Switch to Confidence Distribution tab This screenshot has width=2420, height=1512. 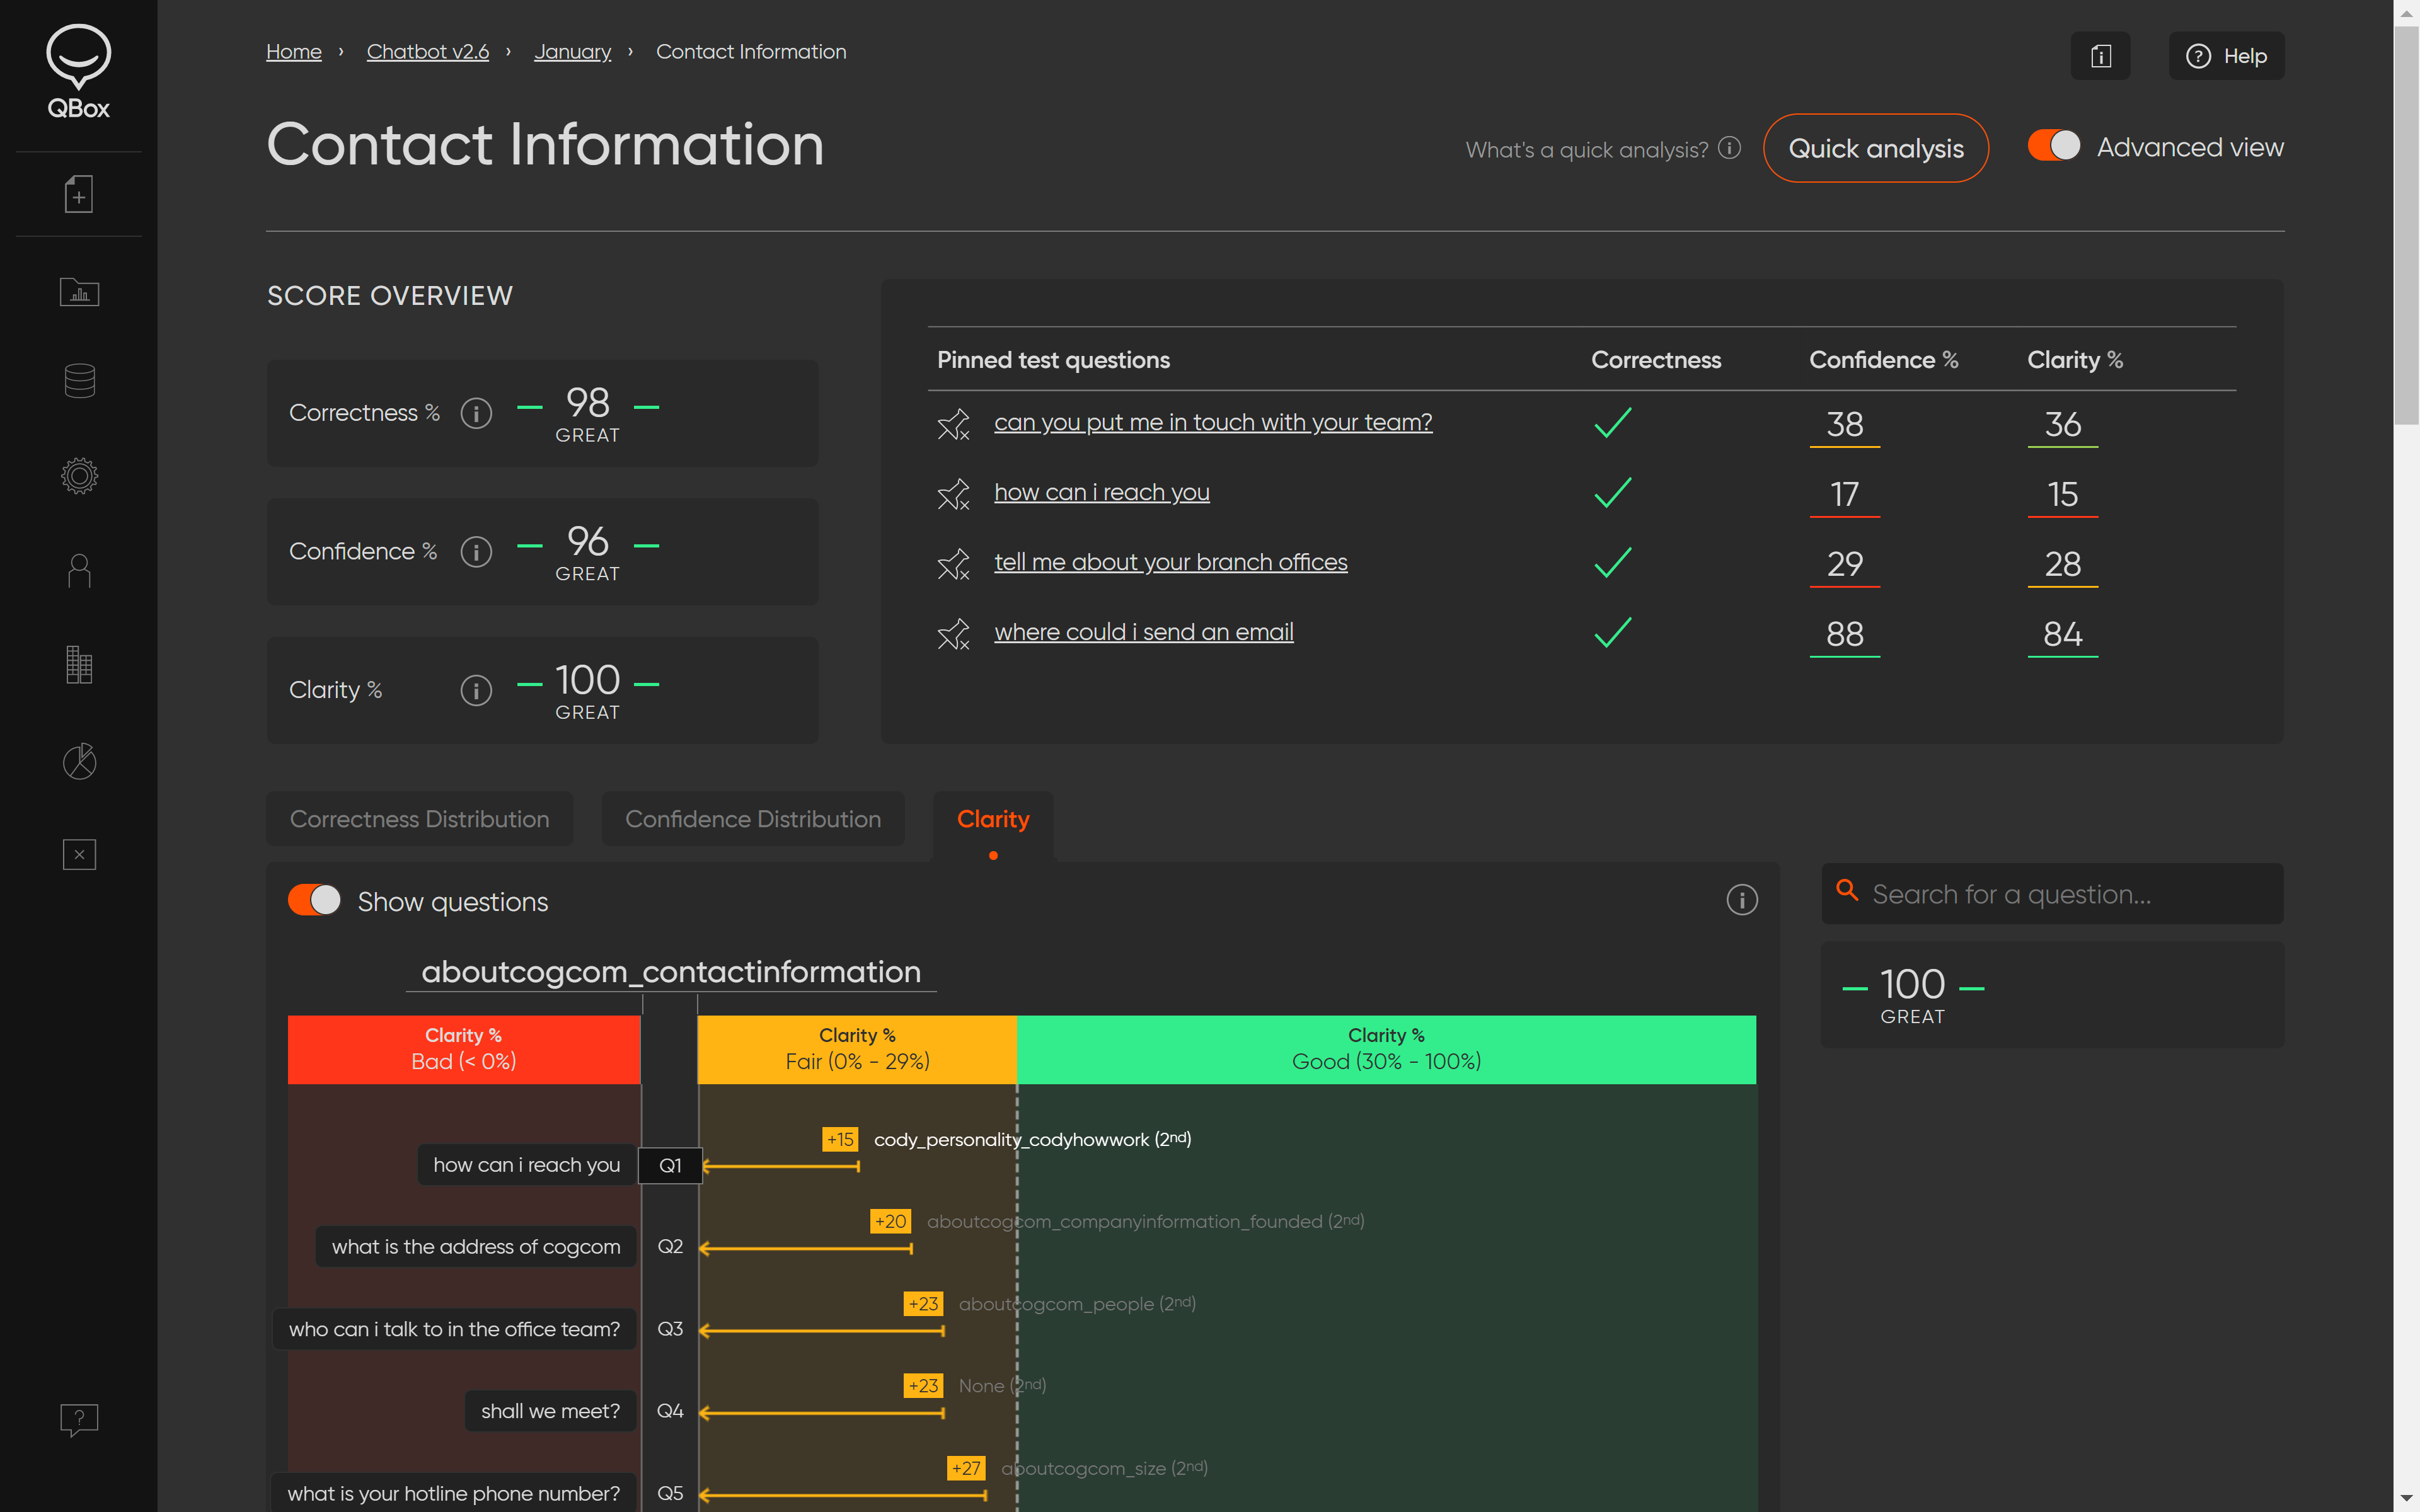tap(752, 819)
